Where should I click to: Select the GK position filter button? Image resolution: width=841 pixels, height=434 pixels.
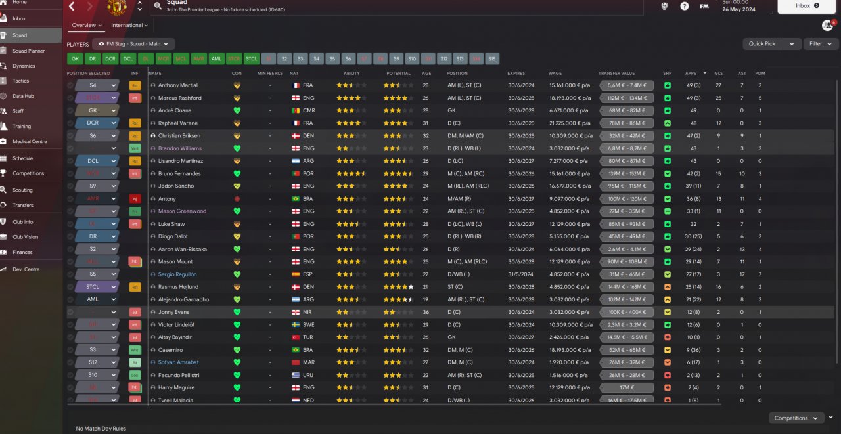[74, 58]
